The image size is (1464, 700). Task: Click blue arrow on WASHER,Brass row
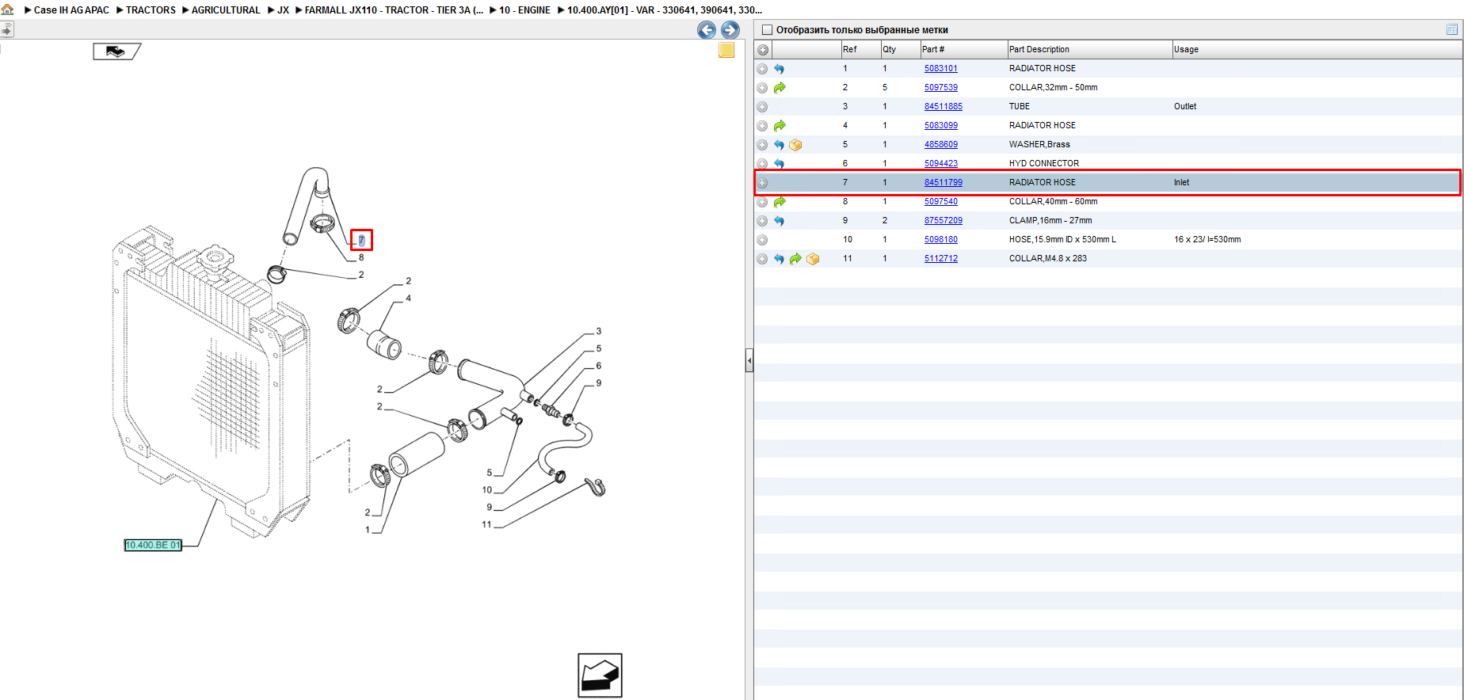(780, 145)
